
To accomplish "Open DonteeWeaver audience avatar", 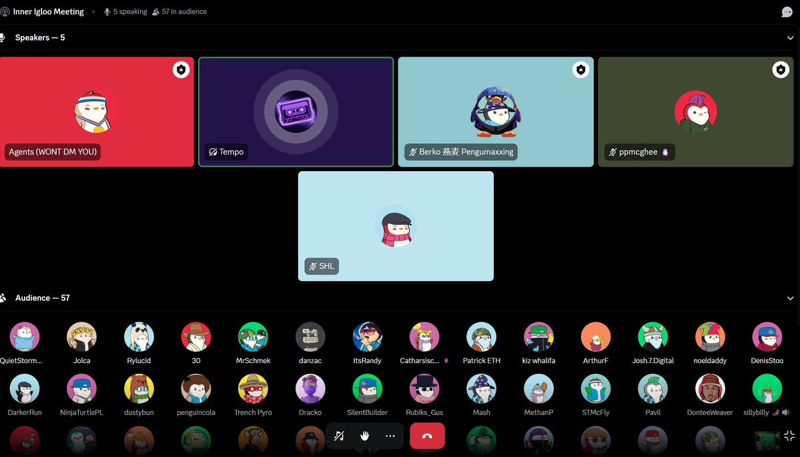I will (x=710, y=389).
